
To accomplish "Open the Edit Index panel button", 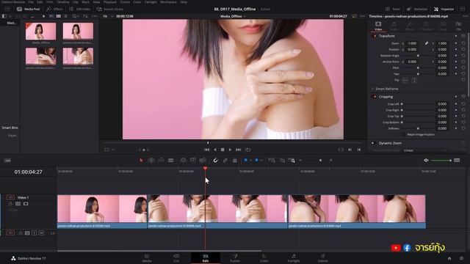I will 79,9.
